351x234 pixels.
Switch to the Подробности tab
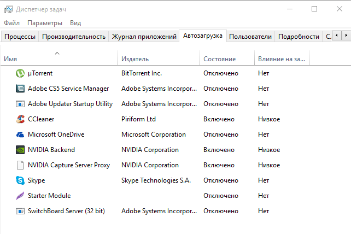299,37
